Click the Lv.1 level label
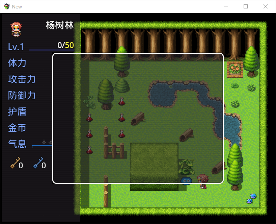Image resolution: width=276 pixels, height=224 pixels. [16, 47]
